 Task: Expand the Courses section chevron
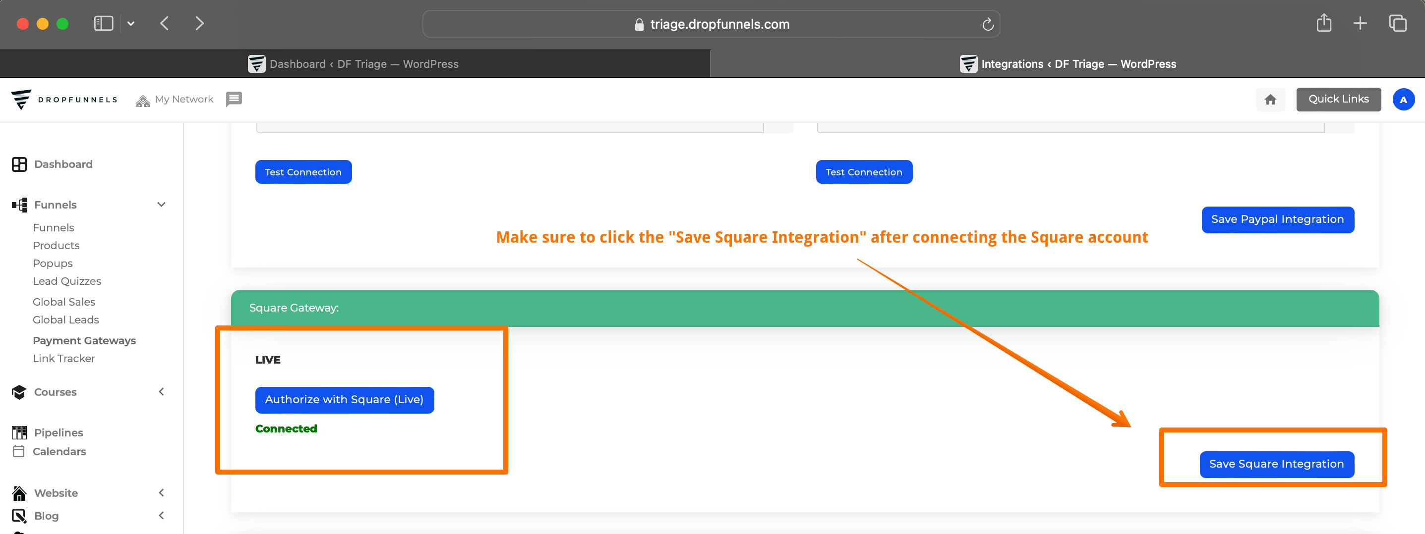point(162,391)
